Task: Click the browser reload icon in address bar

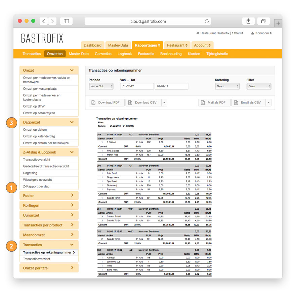Action: click(207, 21)
